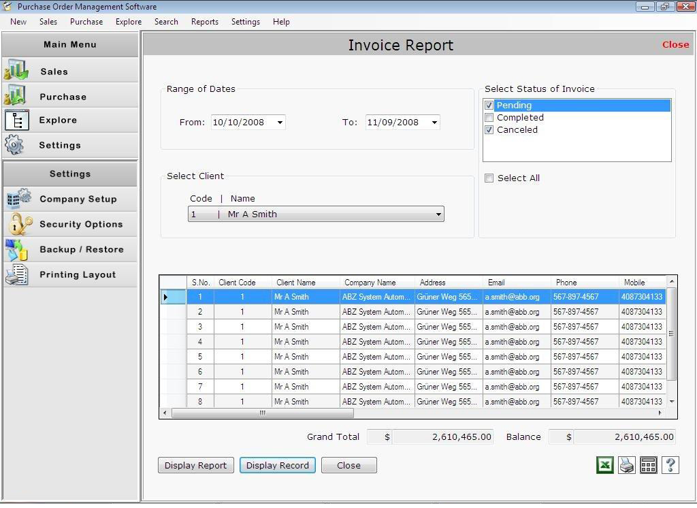Click the table's horizontal scrollbar
This screenshot has width=697, height=508.
pos(263,413)
